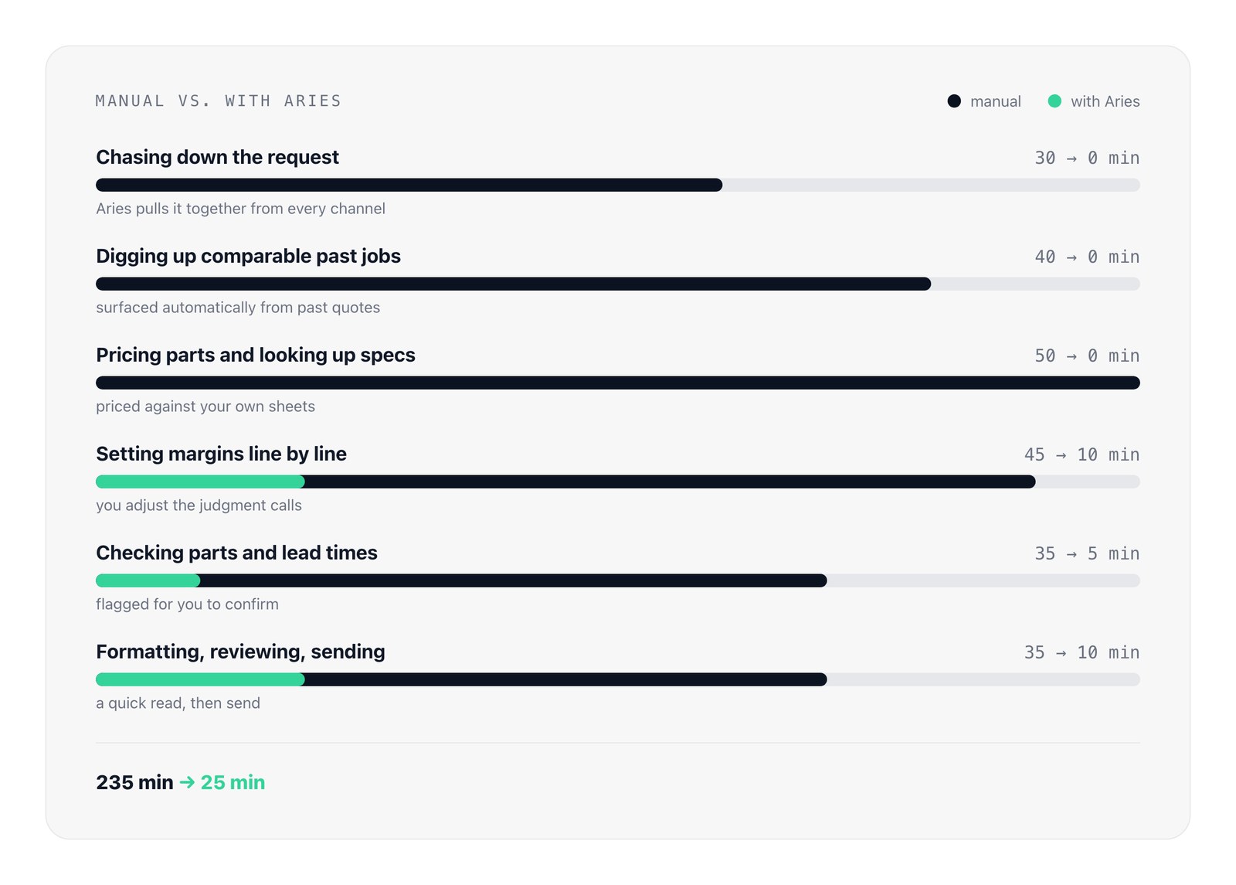The height and width of the screenshot is (885, 1236).
Task: Select 'Digging up comparable past jobs' title
Action: (248, 256)
